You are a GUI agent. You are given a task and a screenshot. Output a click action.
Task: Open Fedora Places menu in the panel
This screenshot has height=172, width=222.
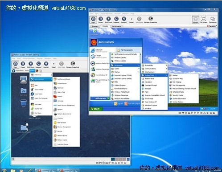27,71
